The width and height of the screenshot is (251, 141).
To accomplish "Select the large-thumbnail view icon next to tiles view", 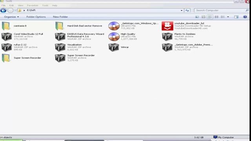I will click(204, 17).
